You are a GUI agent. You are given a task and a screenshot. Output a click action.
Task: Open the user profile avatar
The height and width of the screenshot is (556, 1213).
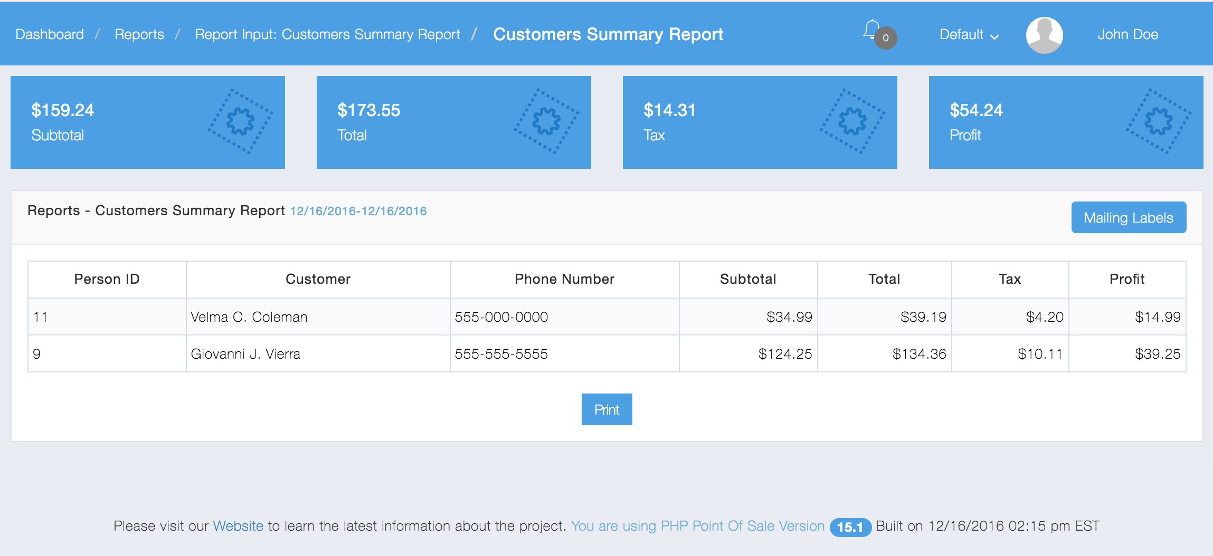pyautogui.click(x=1045, y=34)
